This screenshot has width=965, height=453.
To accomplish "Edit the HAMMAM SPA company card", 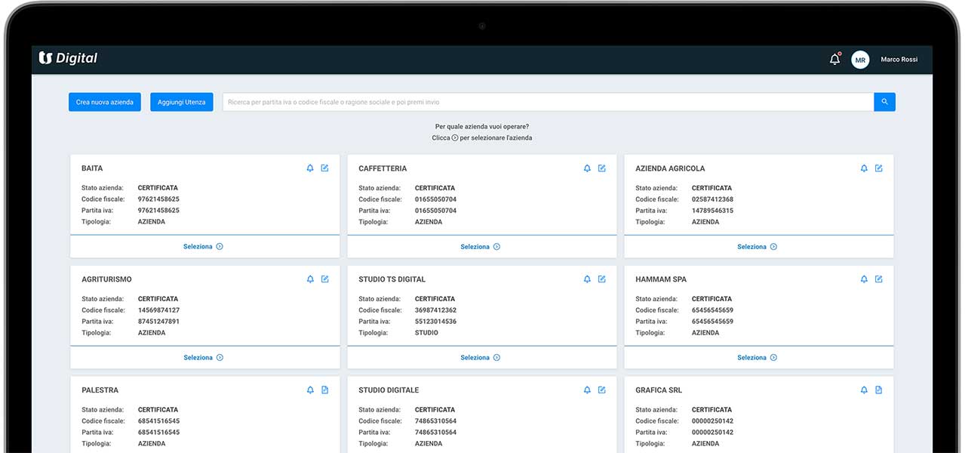I will pos(879,279).
